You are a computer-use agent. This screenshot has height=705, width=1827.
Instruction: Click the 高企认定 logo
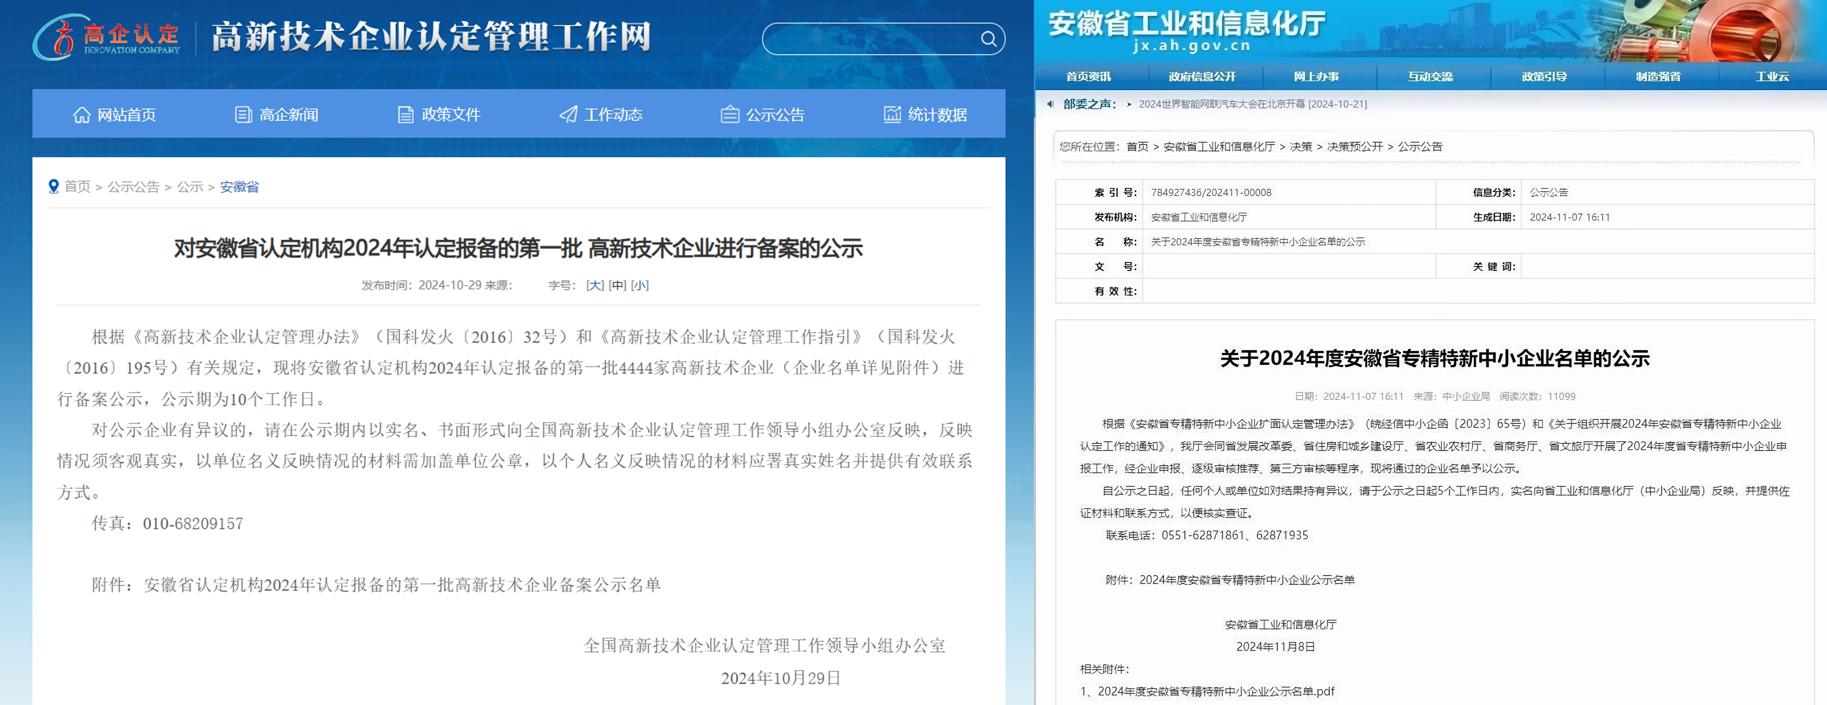pos(106,38)
